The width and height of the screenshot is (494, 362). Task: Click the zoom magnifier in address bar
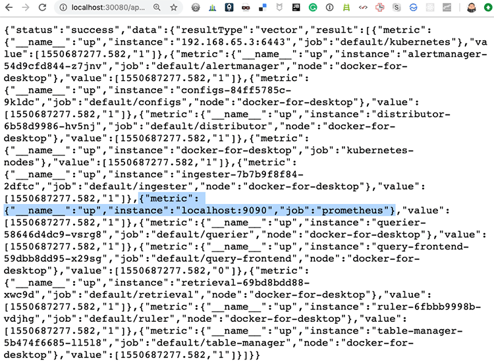[x=157, y=7]
